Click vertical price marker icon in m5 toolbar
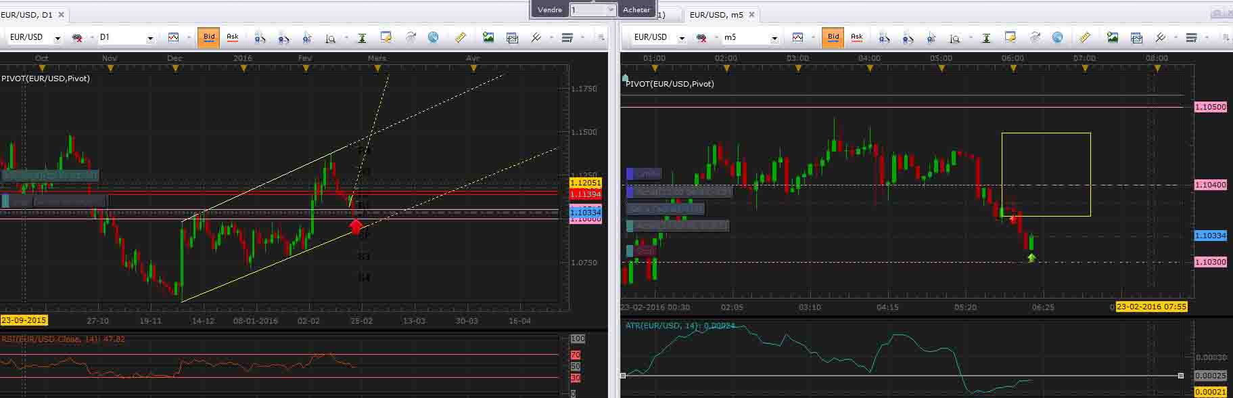The height and width of the screenshot is (398, 1233). tap(986, 38)
